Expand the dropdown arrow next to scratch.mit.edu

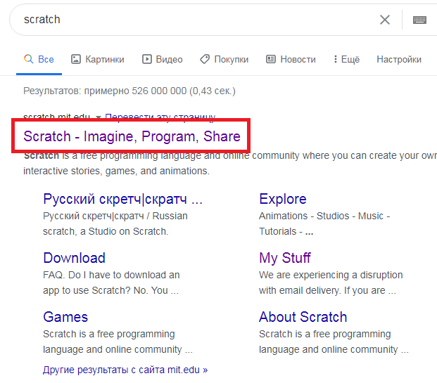[x=98, y=117]
